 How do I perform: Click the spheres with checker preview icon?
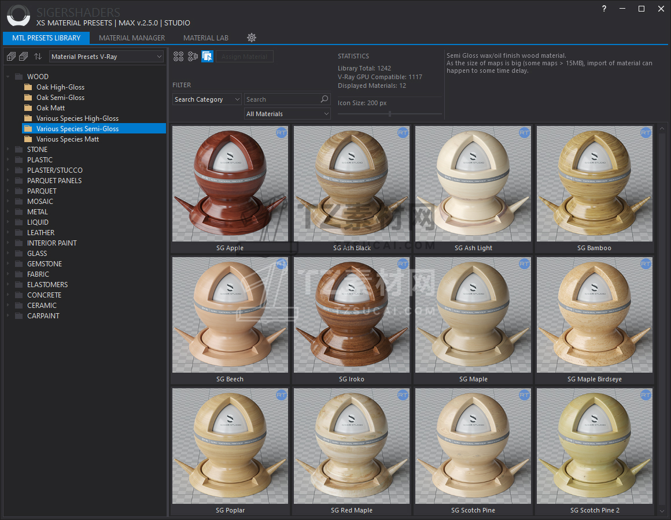[193, 57]
